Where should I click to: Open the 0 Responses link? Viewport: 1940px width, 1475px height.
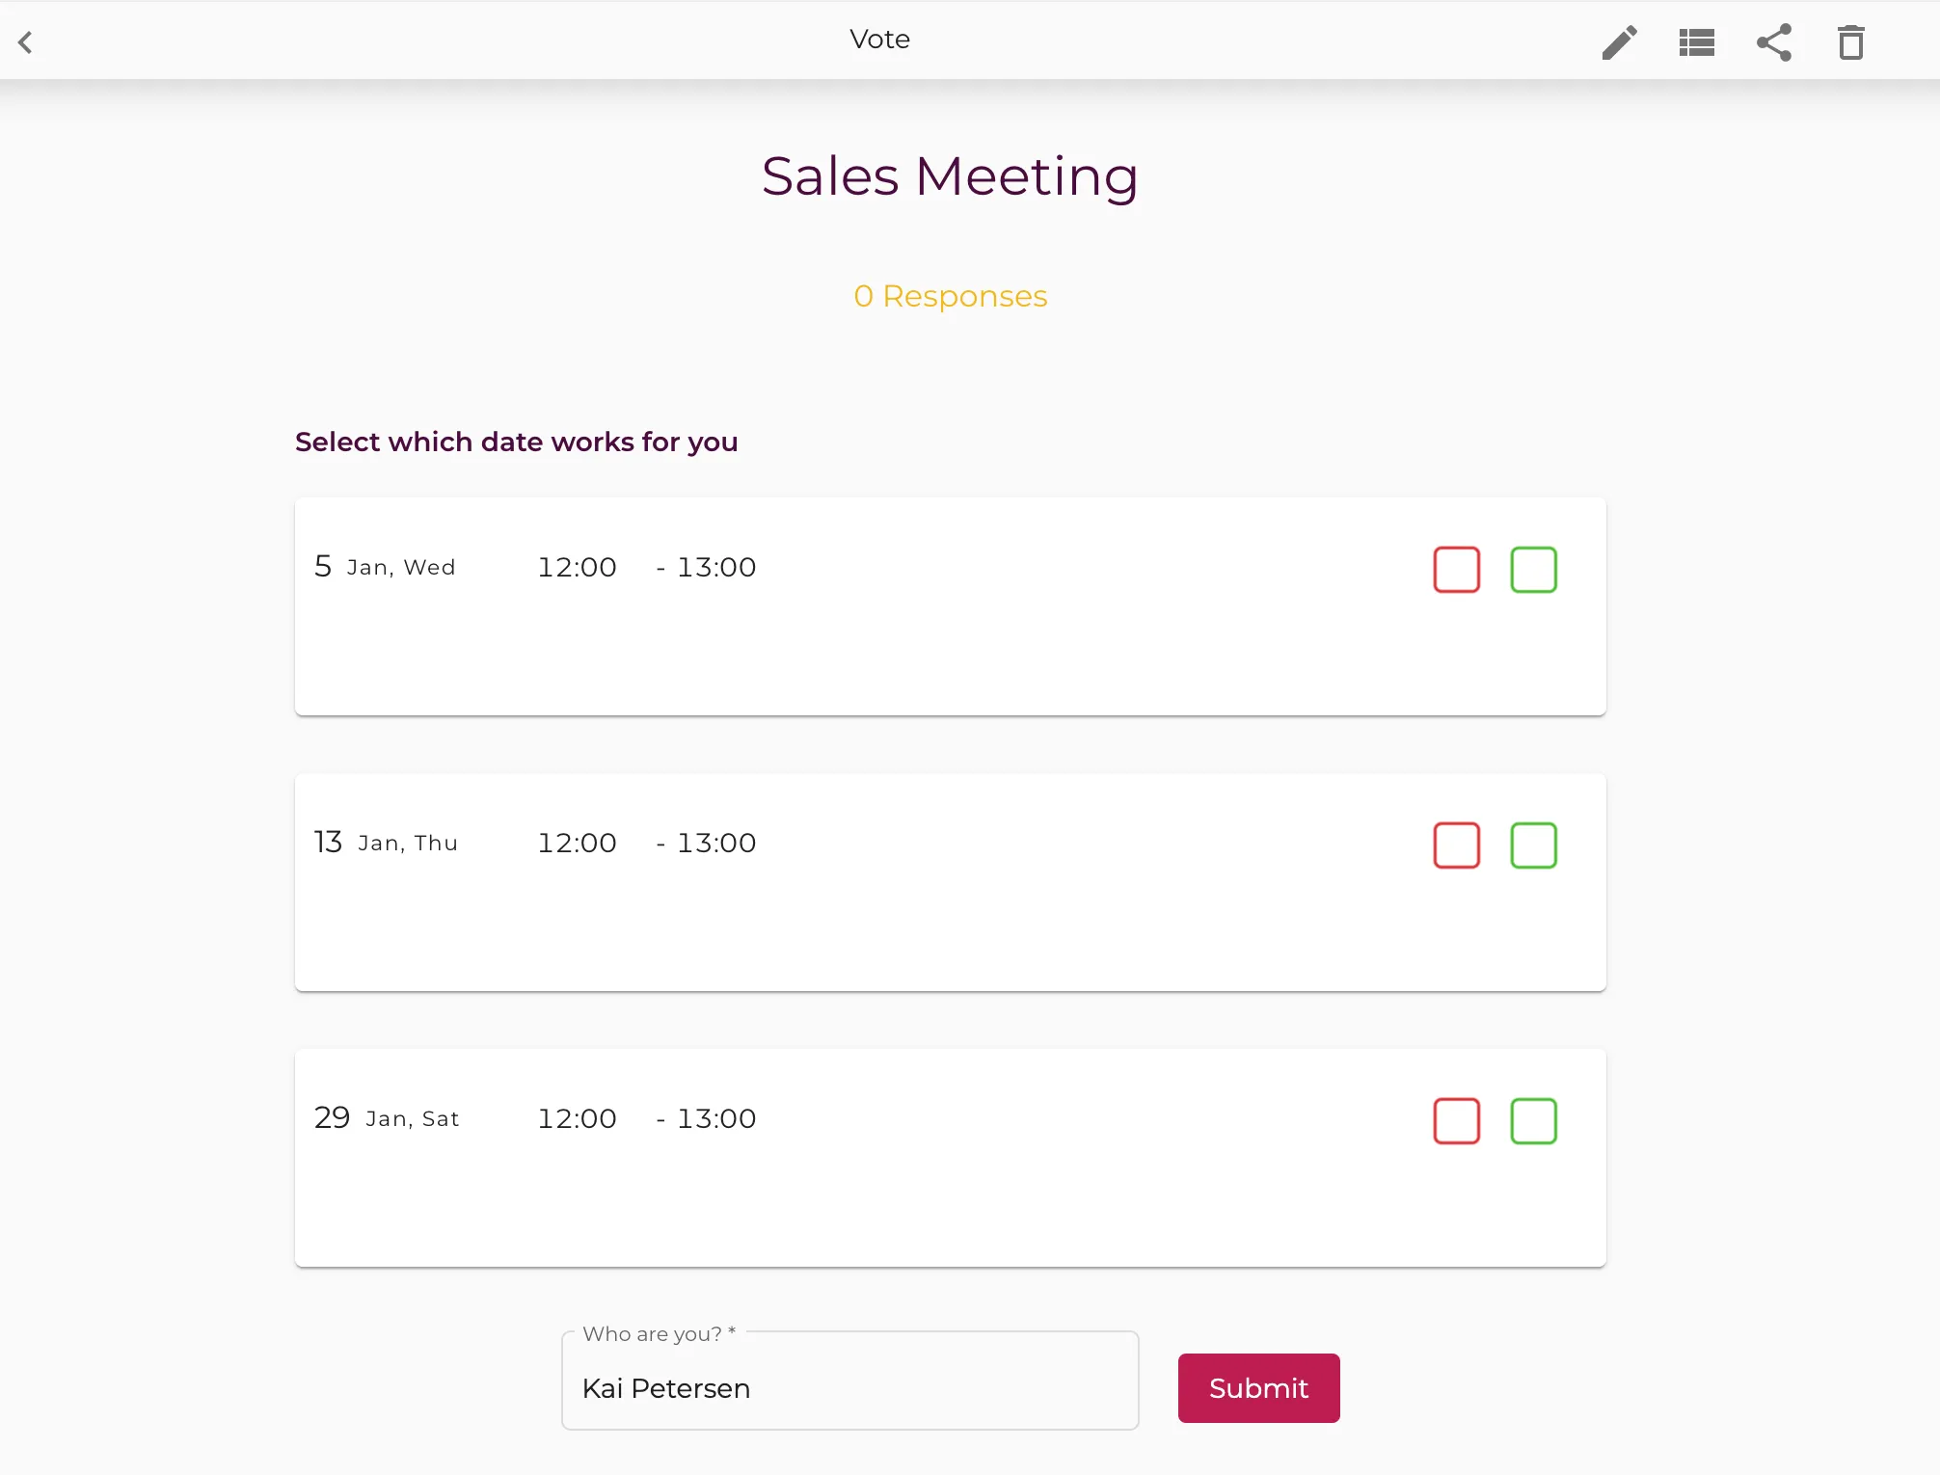click(x=950, y=296)
